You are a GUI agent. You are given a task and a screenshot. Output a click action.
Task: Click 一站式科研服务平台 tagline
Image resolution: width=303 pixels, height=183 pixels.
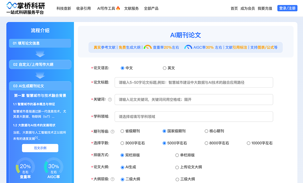[25, 12]
